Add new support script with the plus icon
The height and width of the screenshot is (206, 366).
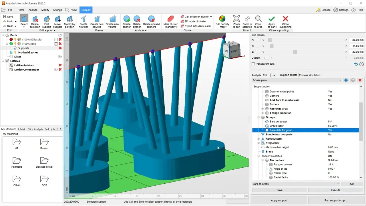pos(346,80)
